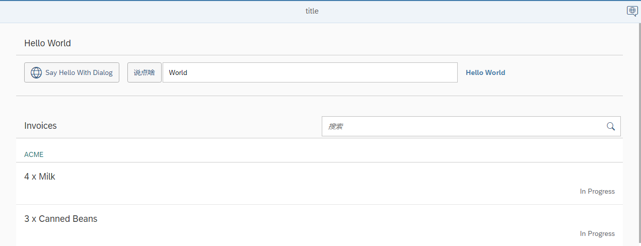The width and height of the screenshot is (641, 246).
Task: Click In Progress status of Milk item
Action: pyautogui.click(x=597, y=191)
